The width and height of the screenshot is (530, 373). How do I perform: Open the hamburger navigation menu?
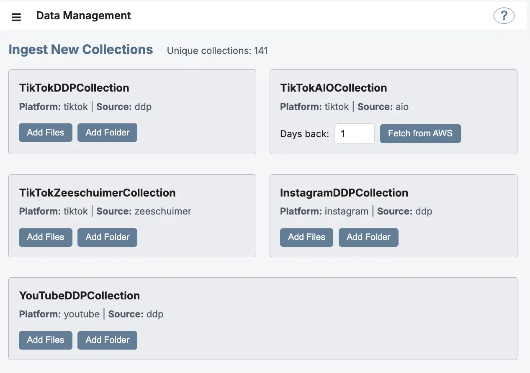point(16,17)
